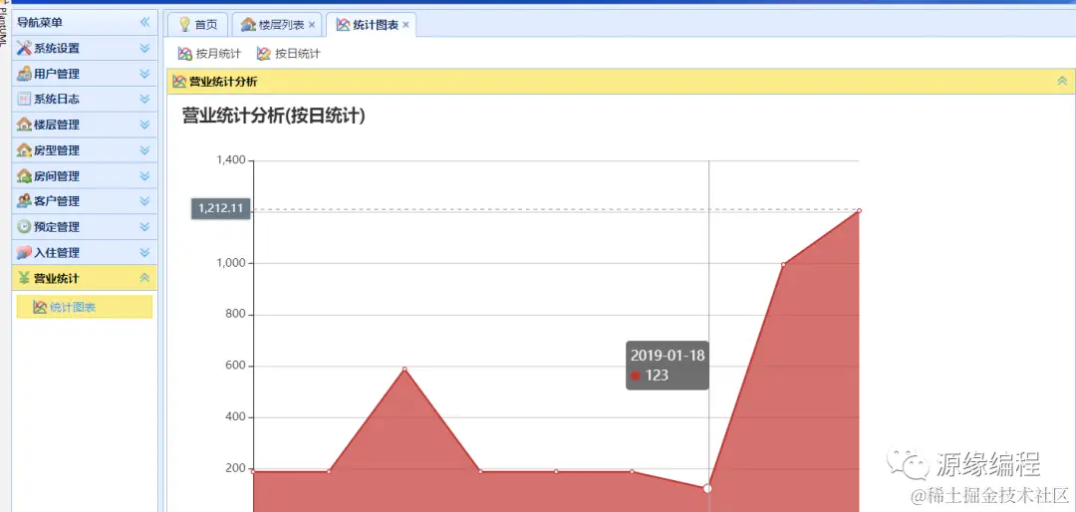
Task: Click the chart icon on 统计图表 tab
Action: pyautogui.click(x=343, y=25)
